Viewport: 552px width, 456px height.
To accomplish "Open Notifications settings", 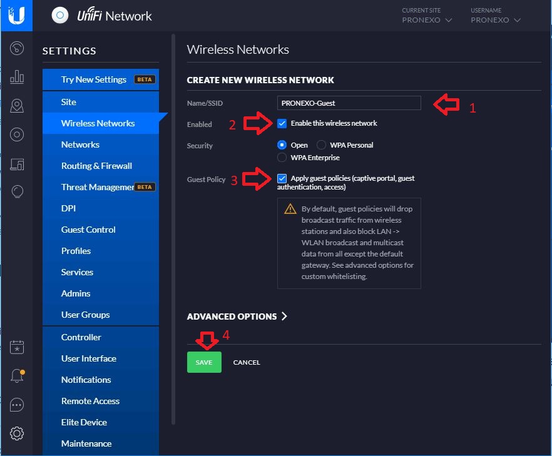I will click(101, 380).
